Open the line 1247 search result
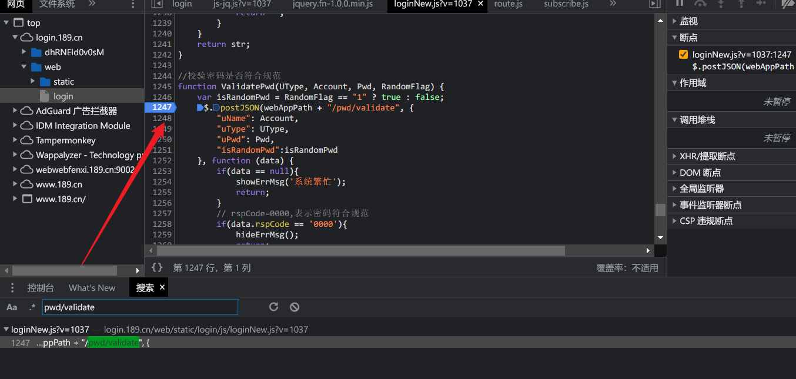The width and height of the screenshot is (796, 379). coord(398,343)
